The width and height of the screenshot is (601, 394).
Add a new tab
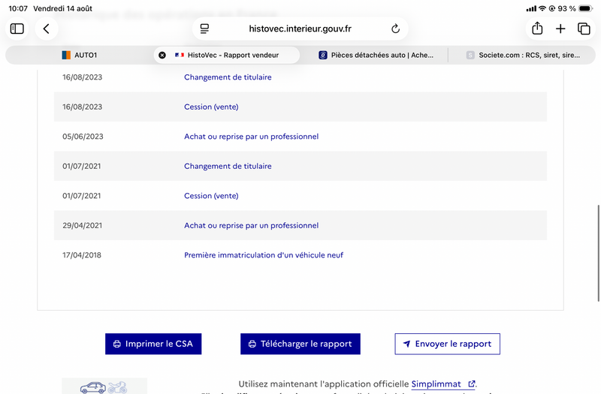(x=560, y=29)
